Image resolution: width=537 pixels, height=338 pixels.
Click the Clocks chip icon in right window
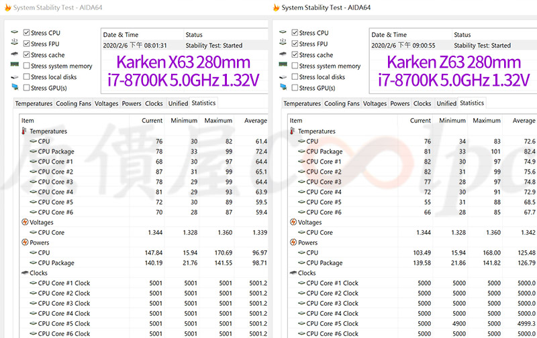point(293,273)
